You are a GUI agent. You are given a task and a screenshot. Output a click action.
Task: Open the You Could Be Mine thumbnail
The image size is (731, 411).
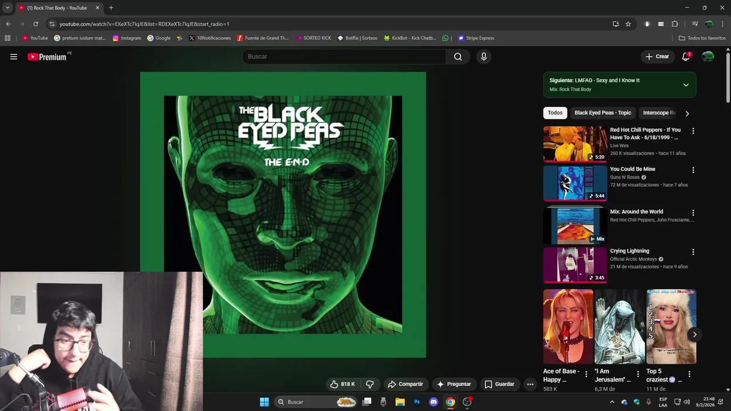[x=575, y=183]
